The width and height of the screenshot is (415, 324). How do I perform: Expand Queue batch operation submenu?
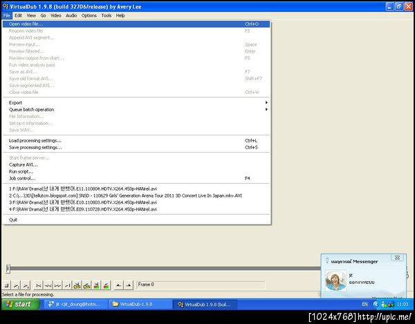tap(136, 109)
